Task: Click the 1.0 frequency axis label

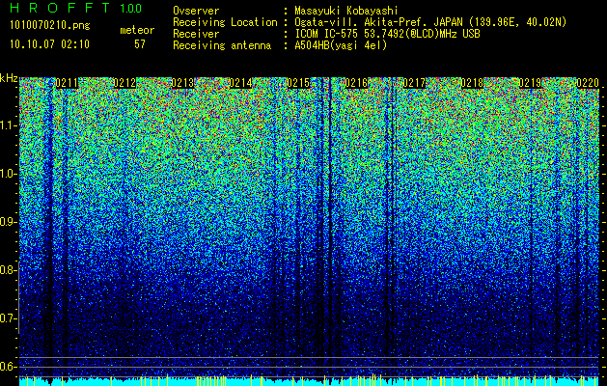Action: click(9, 174)
